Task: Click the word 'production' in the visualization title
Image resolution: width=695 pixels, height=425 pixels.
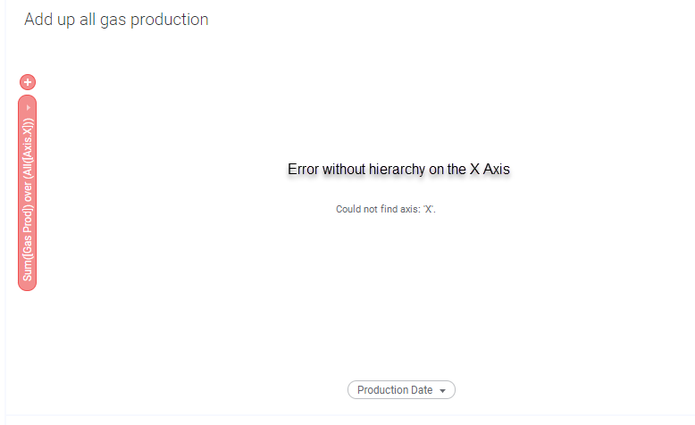Action: (x=170, y=21)
